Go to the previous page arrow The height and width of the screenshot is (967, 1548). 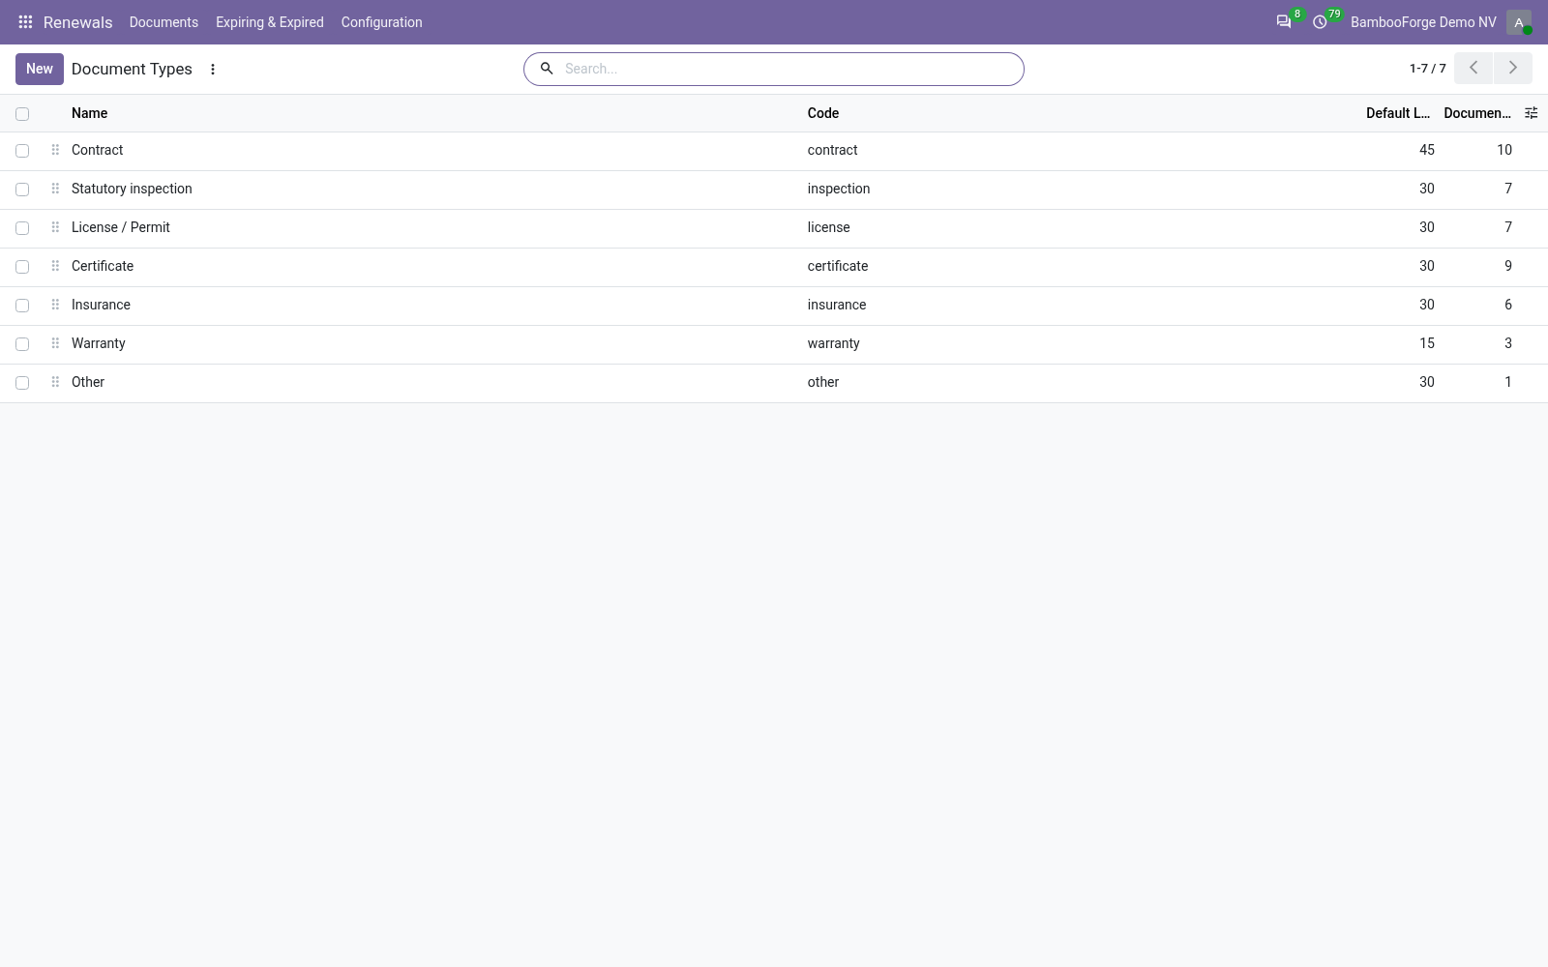pyautogui.click(x=1474, y=68)
